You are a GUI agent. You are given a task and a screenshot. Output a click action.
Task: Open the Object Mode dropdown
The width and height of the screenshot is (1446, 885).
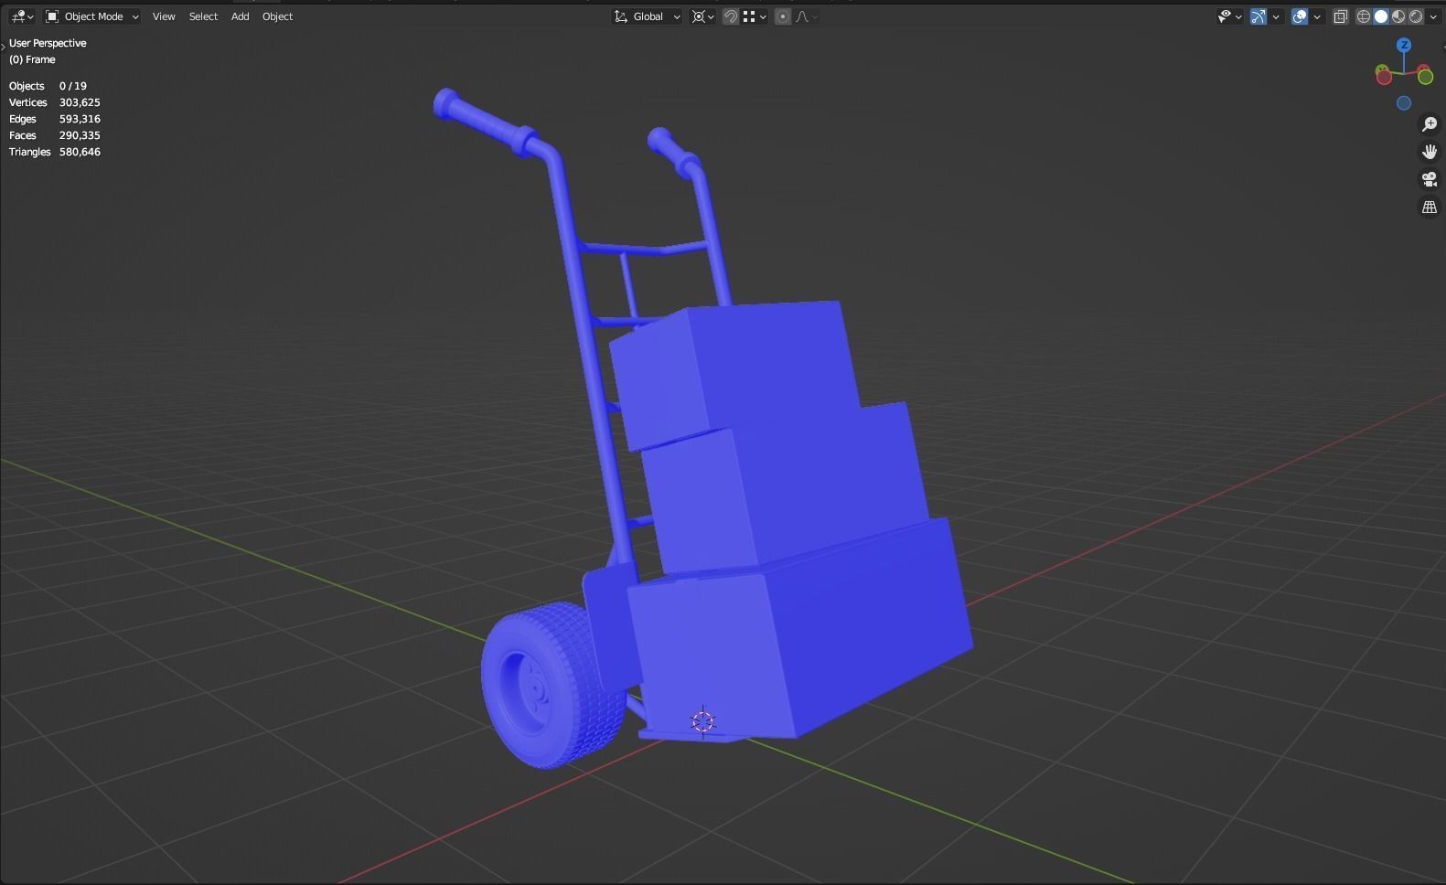[x=92, y=16]
